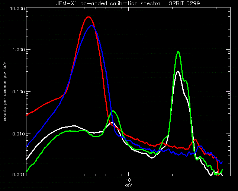Click the ORBIT 0299 text in the title

point(184,3)
